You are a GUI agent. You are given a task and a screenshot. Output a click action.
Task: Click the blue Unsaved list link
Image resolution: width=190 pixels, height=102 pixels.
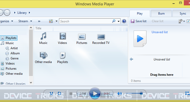(x=159, y=32)
